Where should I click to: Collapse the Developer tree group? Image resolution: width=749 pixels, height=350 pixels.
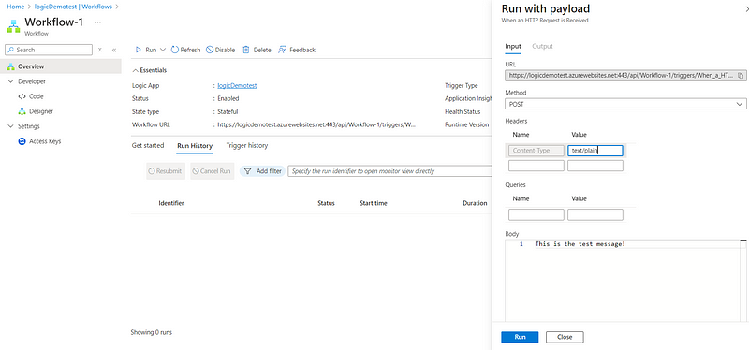pos(11,81)
